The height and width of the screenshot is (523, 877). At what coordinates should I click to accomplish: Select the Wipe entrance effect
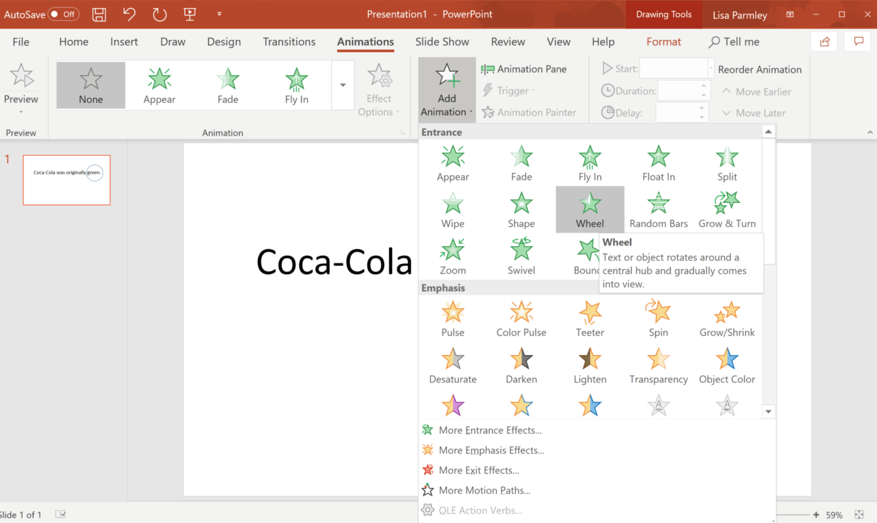(x=453, y=210)
